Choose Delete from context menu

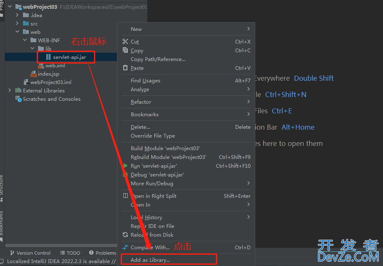[x=186, y=127]
